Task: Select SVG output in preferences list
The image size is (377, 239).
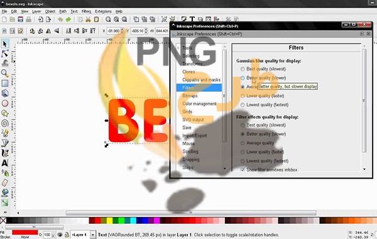Action: click(193, 119)
